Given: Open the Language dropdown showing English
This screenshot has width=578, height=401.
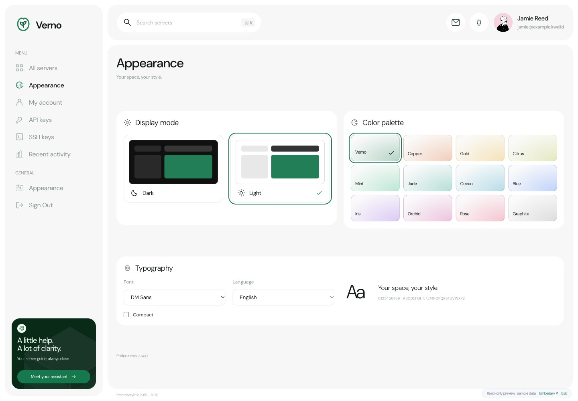Looking at the screenshot, I should [x=283, y=297].
